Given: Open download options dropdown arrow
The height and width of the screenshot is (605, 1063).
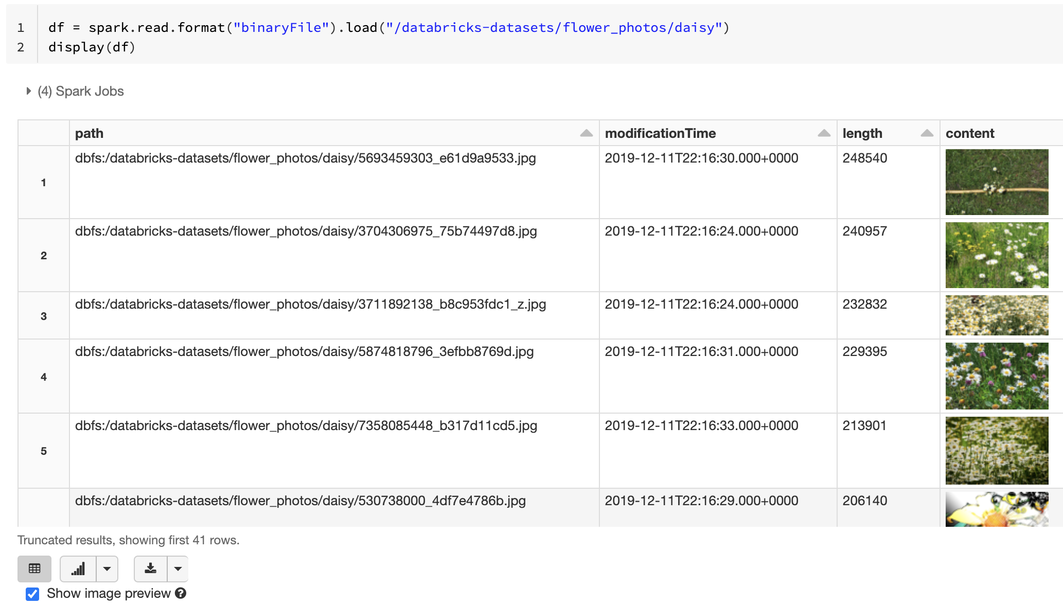Looking at the screenshot, I should point(178,568).
